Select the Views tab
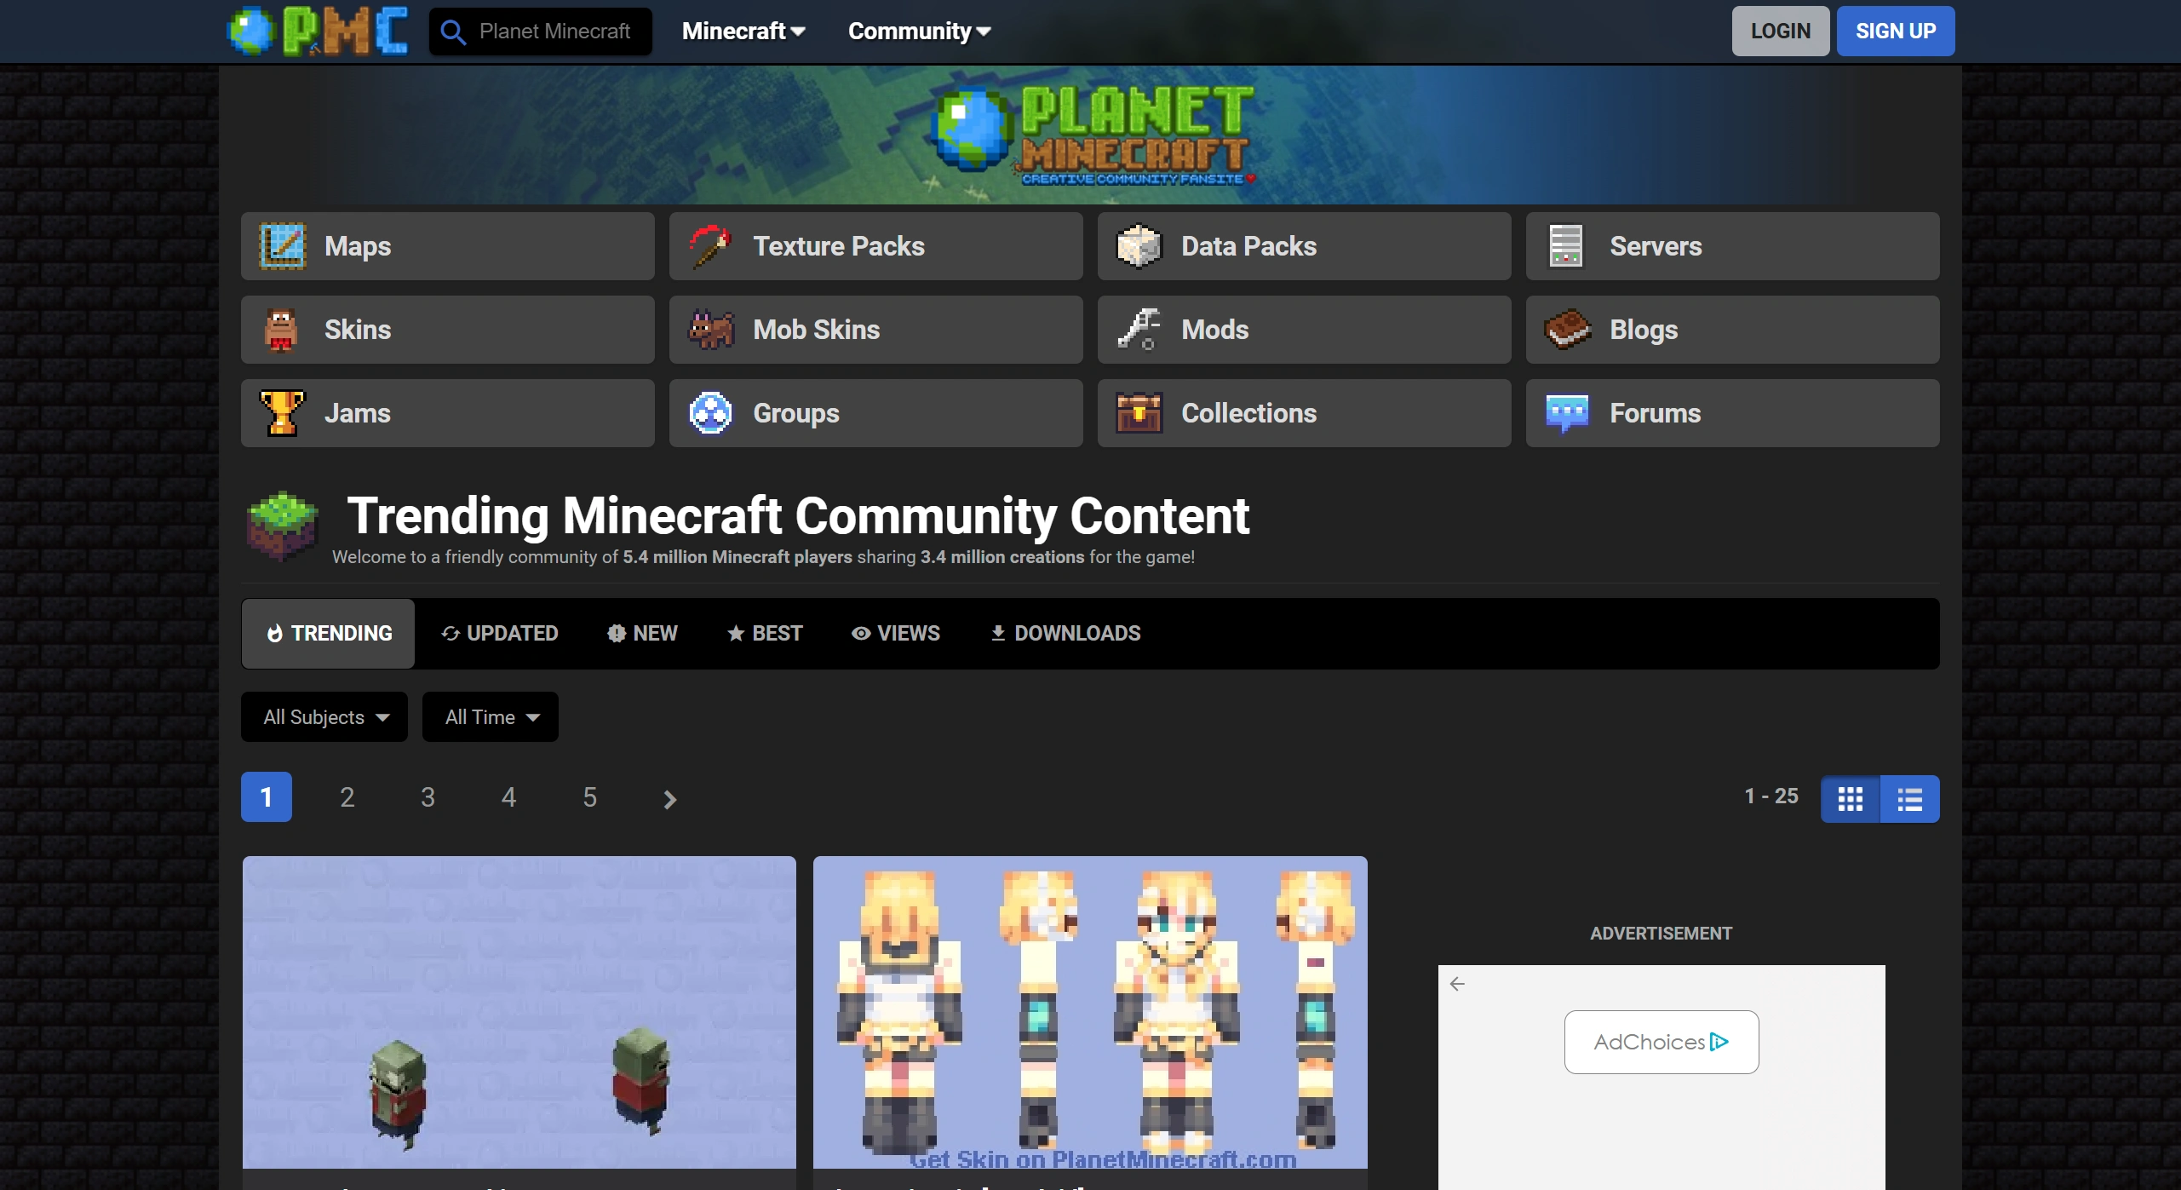Image resolution: width=2181 pixels, height=1190 pixels. click(x=896, y=634)
